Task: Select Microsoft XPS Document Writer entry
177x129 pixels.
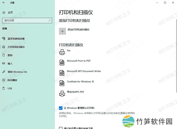Action: (x=84, y=71)
